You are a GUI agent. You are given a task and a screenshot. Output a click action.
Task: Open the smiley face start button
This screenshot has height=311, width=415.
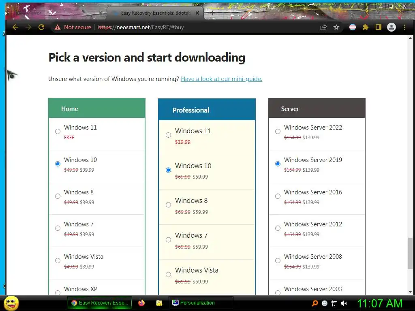pyautogui.click(x=11, y=303)
